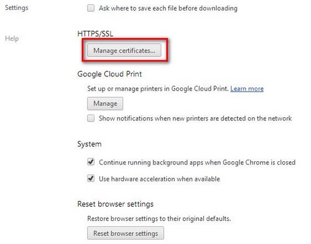Click the Show notifications label text
This screenshot has height=244, width=311.
pos(195,119)
